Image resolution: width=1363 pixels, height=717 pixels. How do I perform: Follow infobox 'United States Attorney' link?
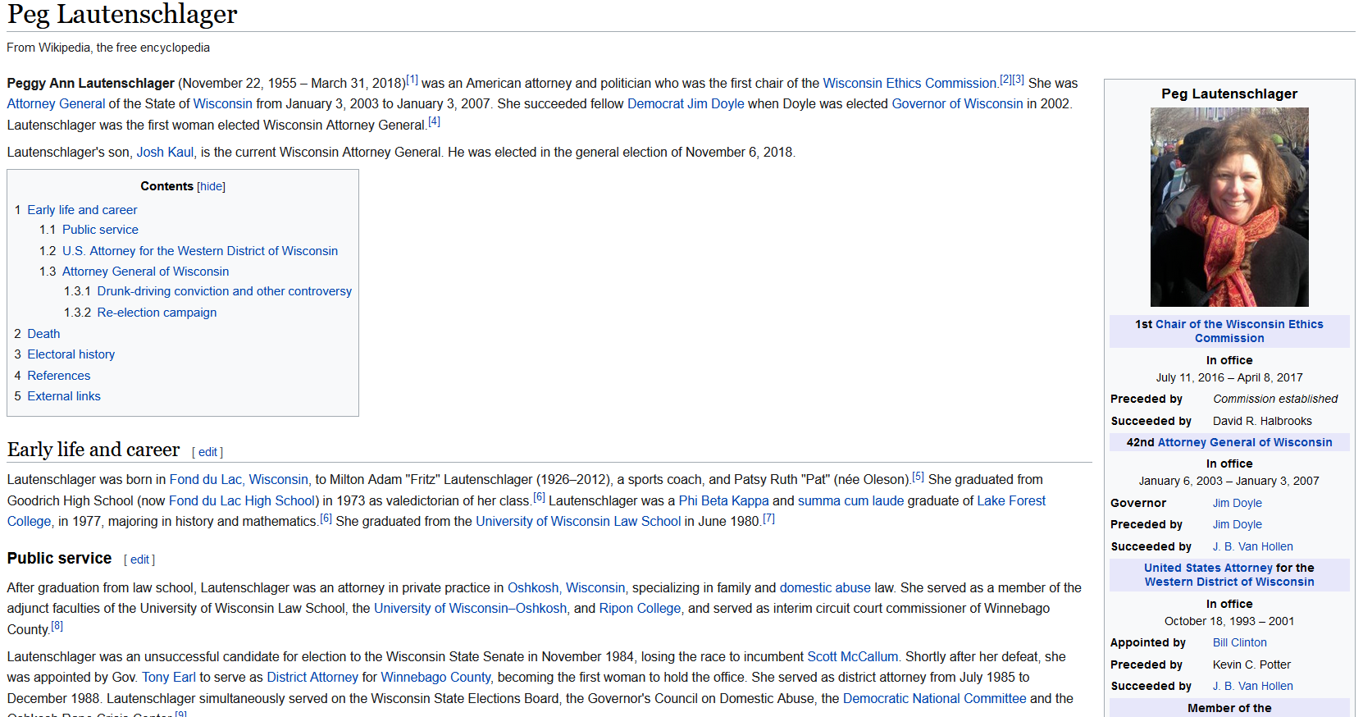click(1208, 568)
